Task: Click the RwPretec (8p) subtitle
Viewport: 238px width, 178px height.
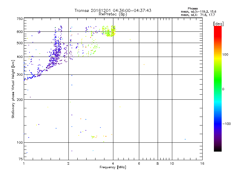Action: pos(113,14)
